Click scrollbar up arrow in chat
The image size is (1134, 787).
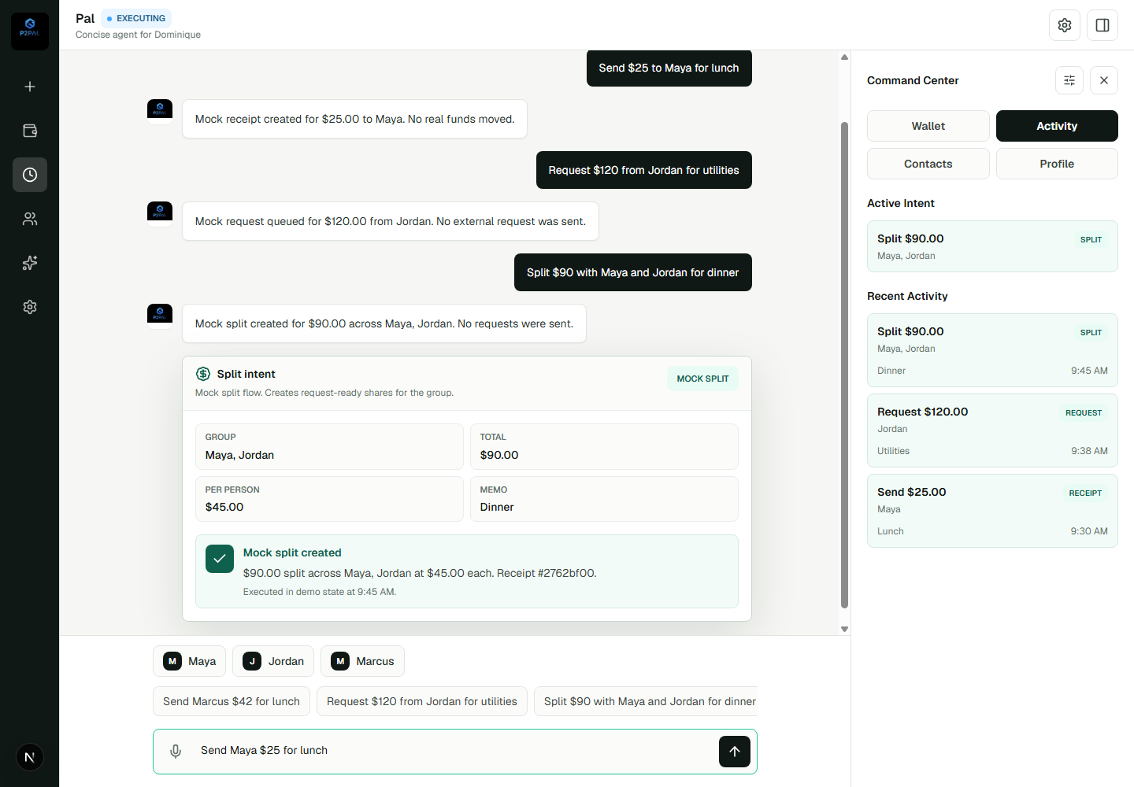(844, 57)
